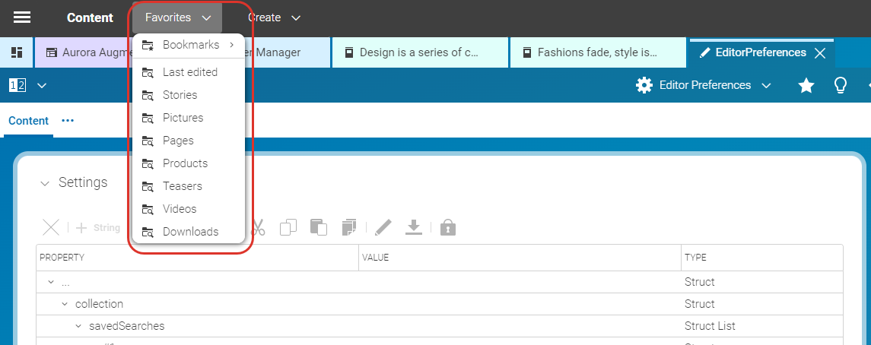Switch to 'Fashions fade, style is...' tab
Image resolution: width=871 pixels, height=345 pixels.
point(598,52)
